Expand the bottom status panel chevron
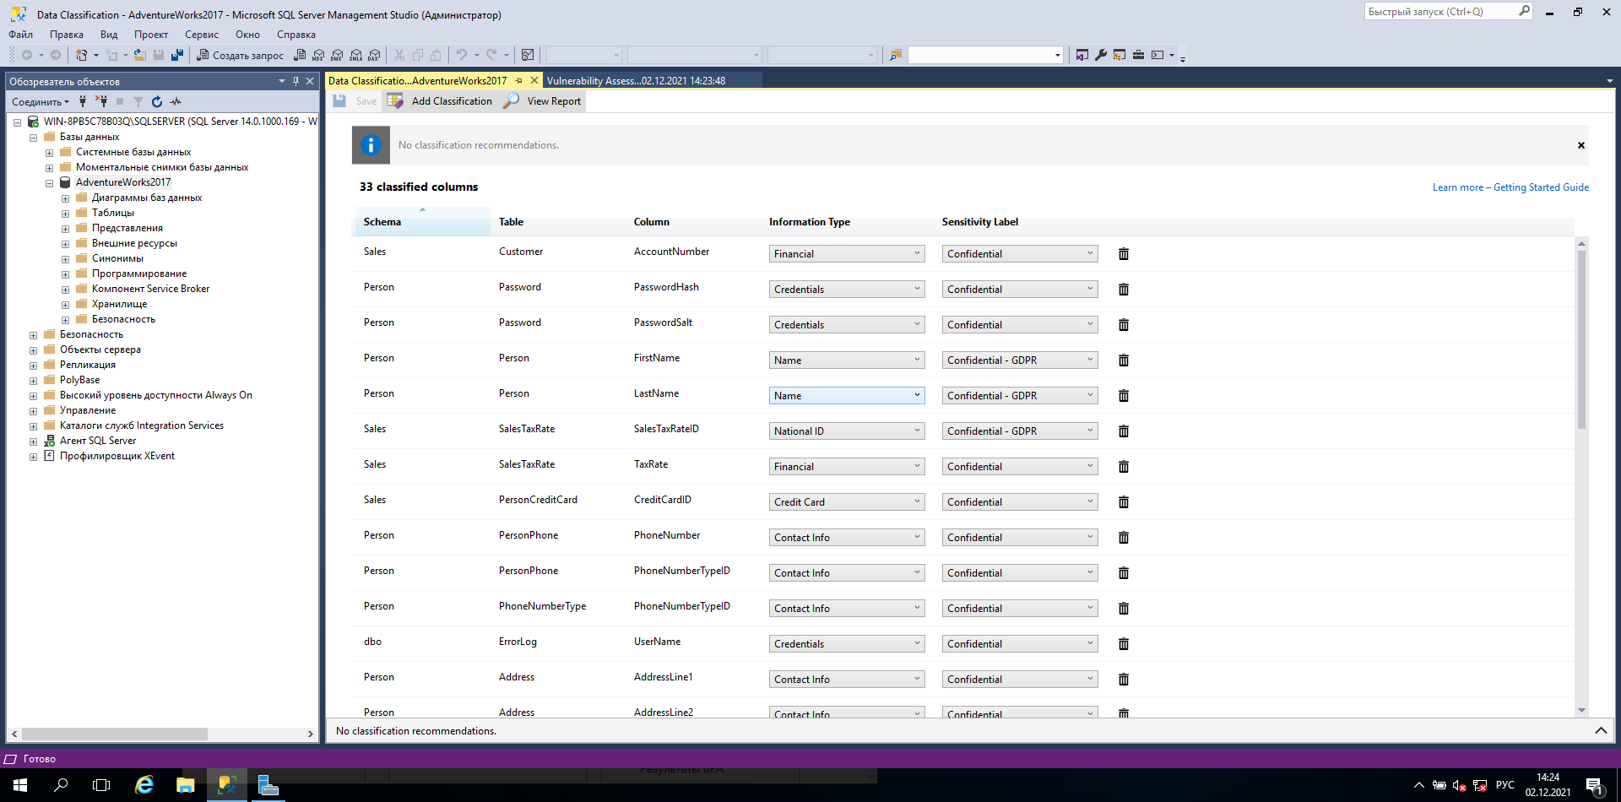 point(1600,730)
